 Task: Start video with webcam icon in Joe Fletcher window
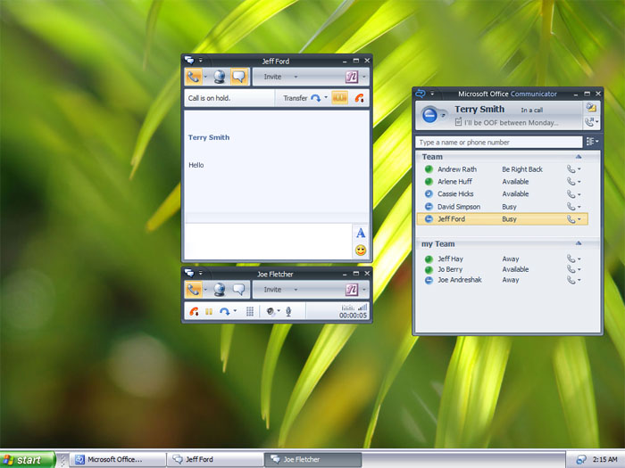(220, 290)
